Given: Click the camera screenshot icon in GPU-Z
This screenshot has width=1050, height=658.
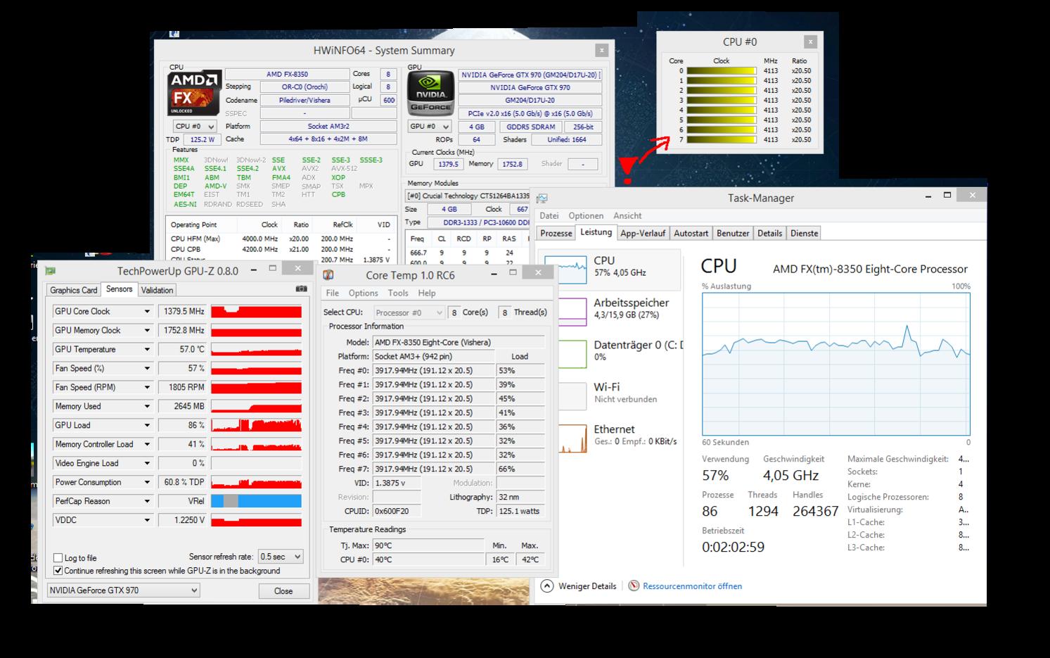Looking at the screenshot, I should [301, 289].
